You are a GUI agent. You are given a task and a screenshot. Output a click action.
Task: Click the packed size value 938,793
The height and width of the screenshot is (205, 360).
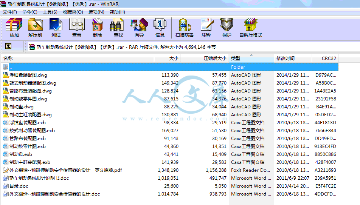[x=218, y=194]
